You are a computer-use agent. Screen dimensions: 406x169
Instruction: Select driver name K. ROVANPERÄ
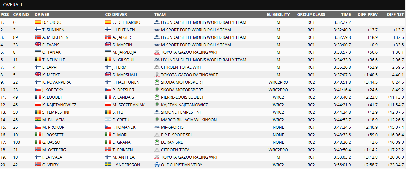pyautogui.click(x=56, y=82)
